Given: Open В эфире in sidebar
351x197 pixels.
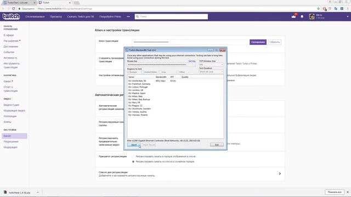Looking at the screenshot, I should point(9,35).
